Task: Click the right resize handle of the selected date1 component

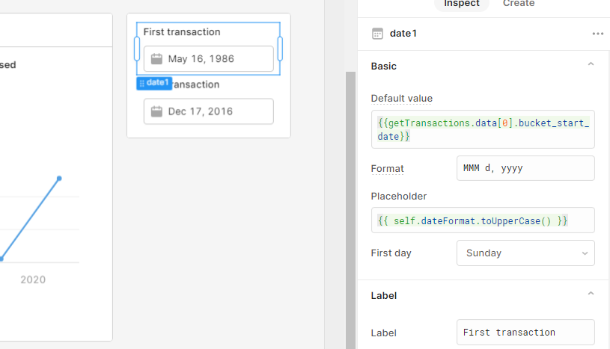Action: (x=280, y=49)
